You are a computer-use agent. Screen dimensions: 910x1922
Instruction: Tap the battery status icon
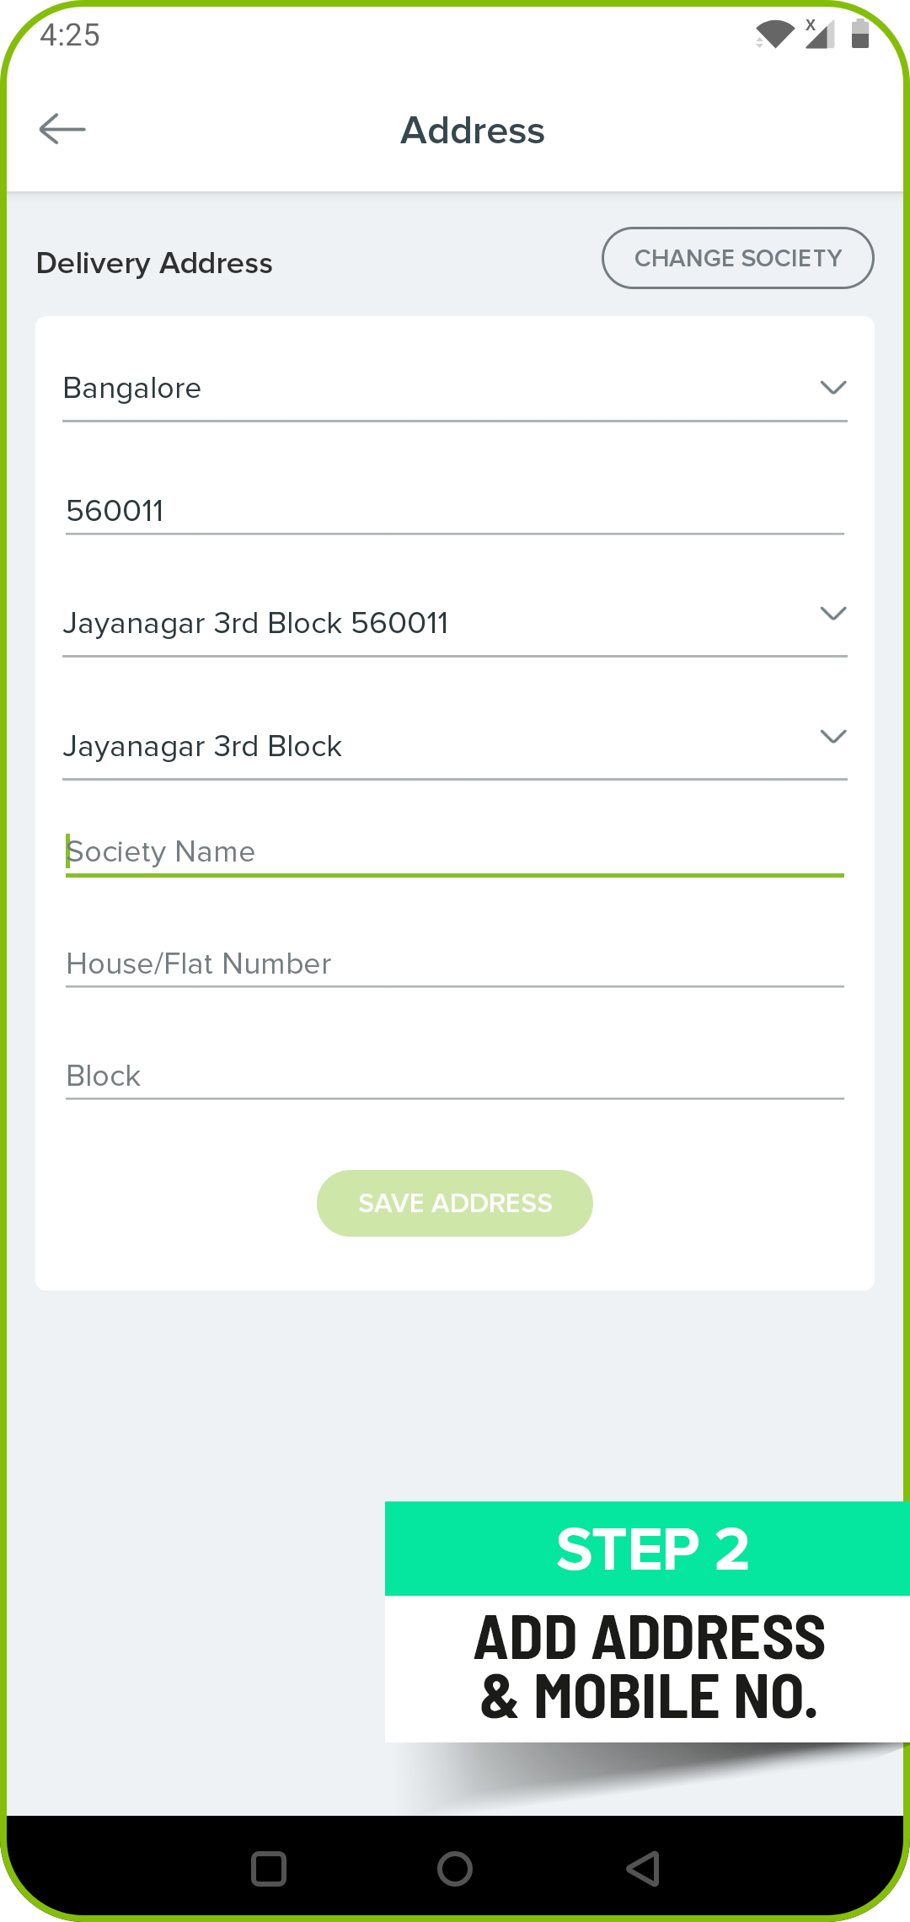click(x=860, y=34)
